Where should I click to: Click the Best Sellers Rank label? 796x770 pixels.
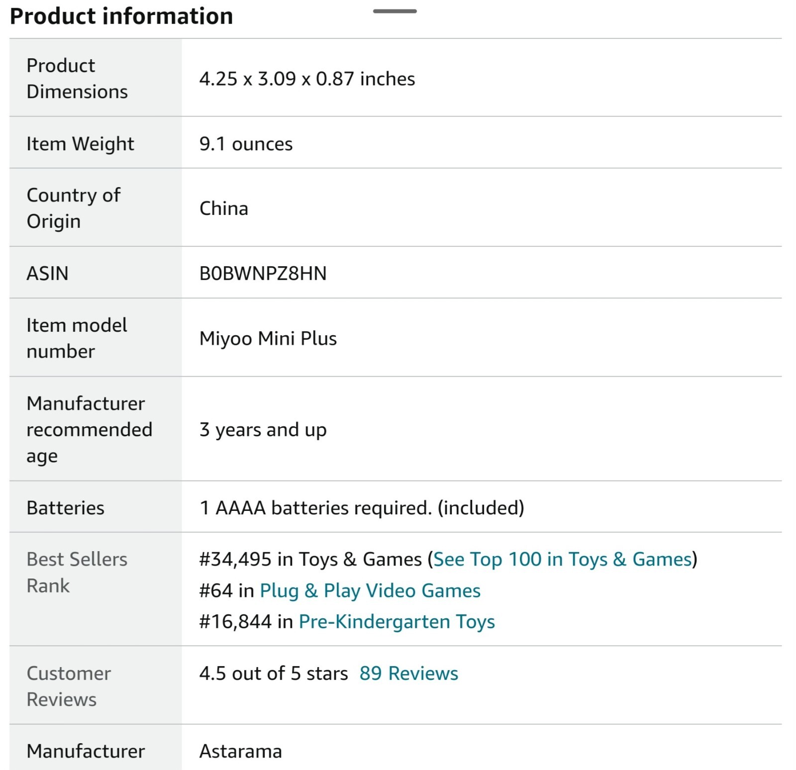[77, 572]
